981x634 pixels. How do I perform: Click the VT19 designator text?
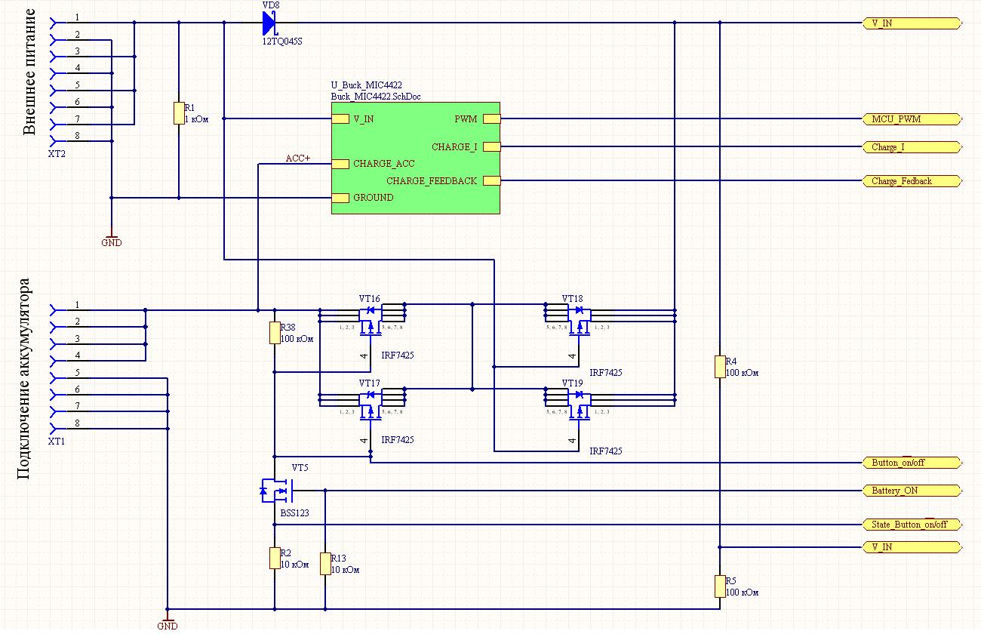(573, 383)
